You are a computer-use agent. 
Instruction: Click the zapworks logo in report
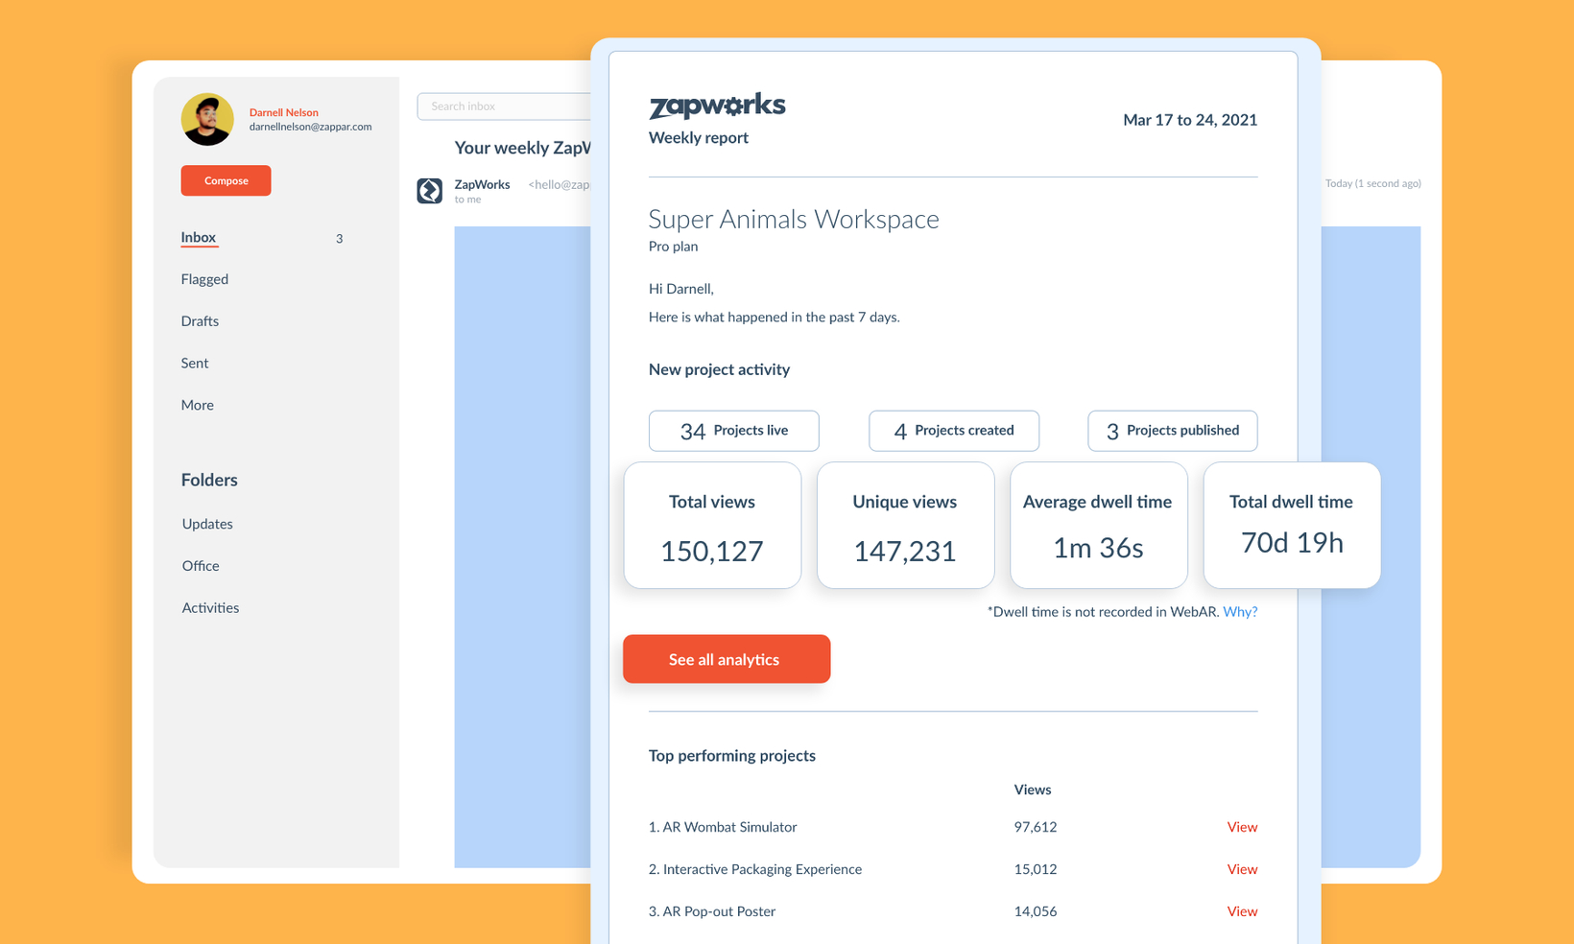717,106
